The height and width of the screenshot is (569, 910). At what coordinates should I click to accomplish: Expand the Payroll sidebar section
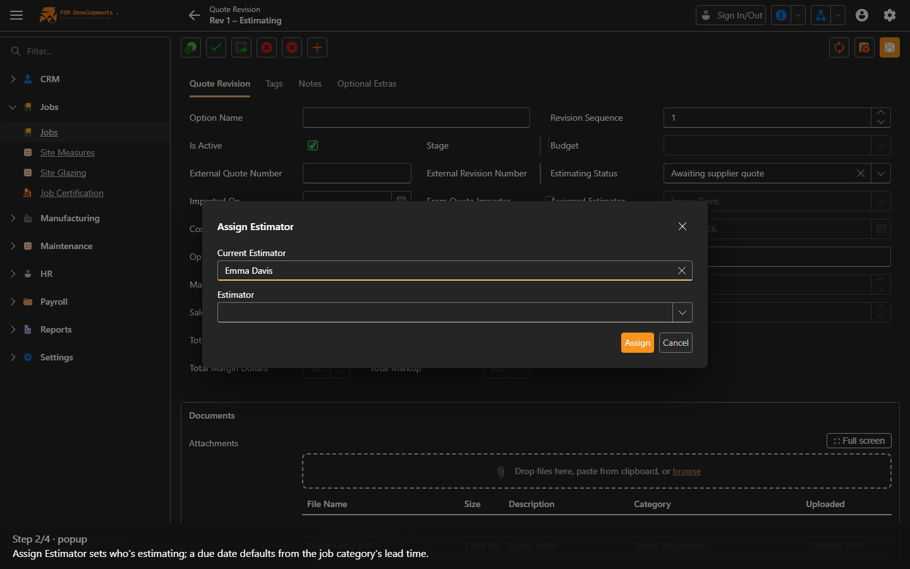(13, 302)
